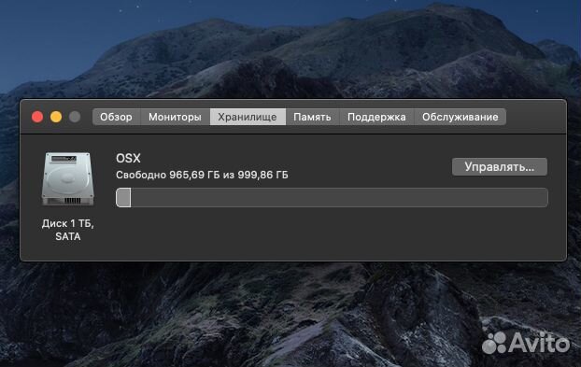Click the Управлять… button
581x367 pixels.
500,167
